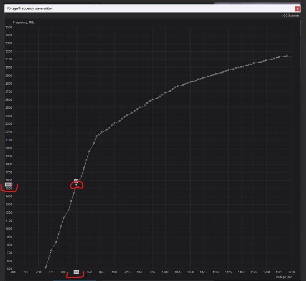Close the Voltage/Frequency curve editor window
This screenshot has width=306, height=281.
(297, 8)
